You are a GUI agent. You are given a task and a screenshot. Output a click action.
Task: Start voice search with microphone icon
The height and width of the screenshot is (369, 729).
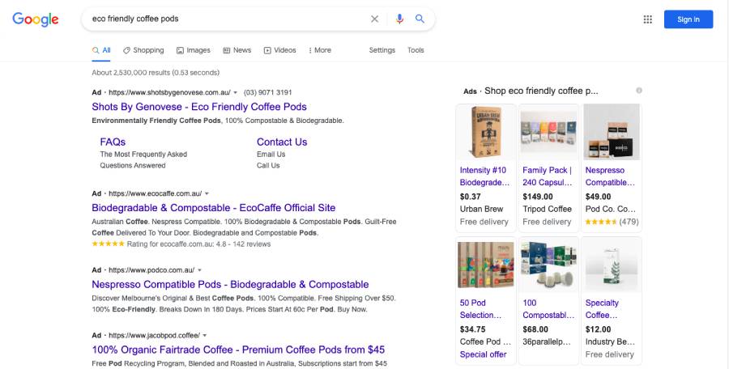(x=399, y=19)
